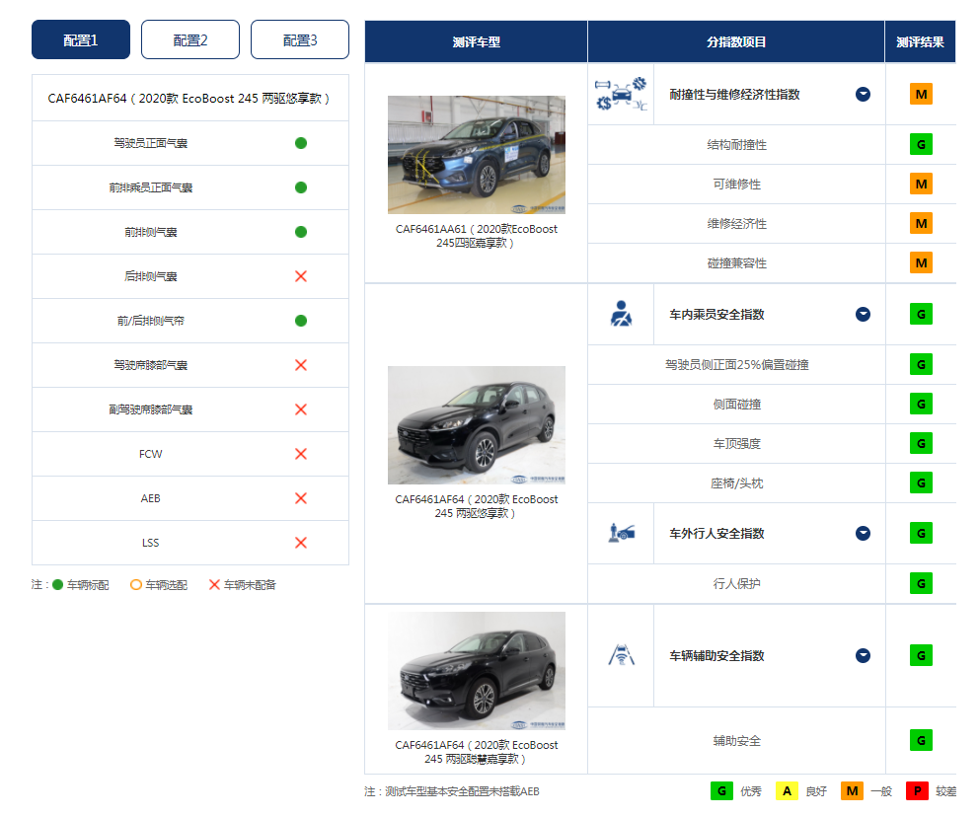Viewport: 979px width, 817px height.
Task: Click the 分指数项目 column header
Action: tap(736, 41)
